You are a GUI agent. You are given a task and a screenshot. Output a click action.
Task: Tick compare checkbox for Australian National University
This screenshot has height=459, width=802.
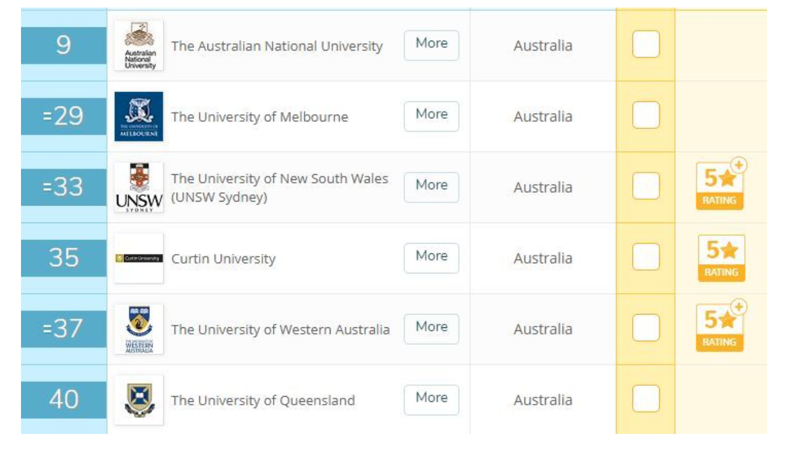point(646,44)
